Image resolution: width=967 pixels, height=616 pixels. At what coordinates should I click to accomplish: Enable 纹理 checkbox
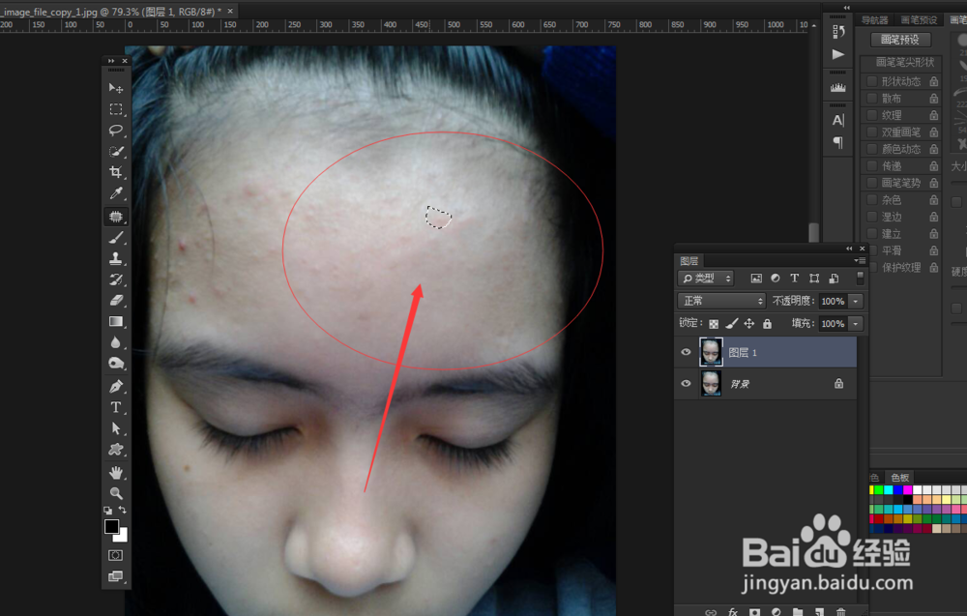[x=871, y=115]
